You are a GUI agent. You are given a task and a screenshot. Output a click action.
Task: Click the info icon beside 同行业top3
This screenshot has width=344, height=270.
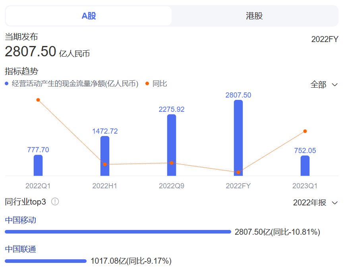pos(55,201)
